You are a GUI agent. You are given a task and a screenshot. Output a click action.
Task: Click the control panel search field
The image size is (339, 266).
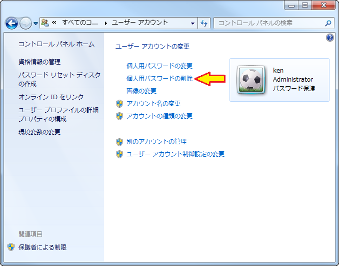point(267,23)
